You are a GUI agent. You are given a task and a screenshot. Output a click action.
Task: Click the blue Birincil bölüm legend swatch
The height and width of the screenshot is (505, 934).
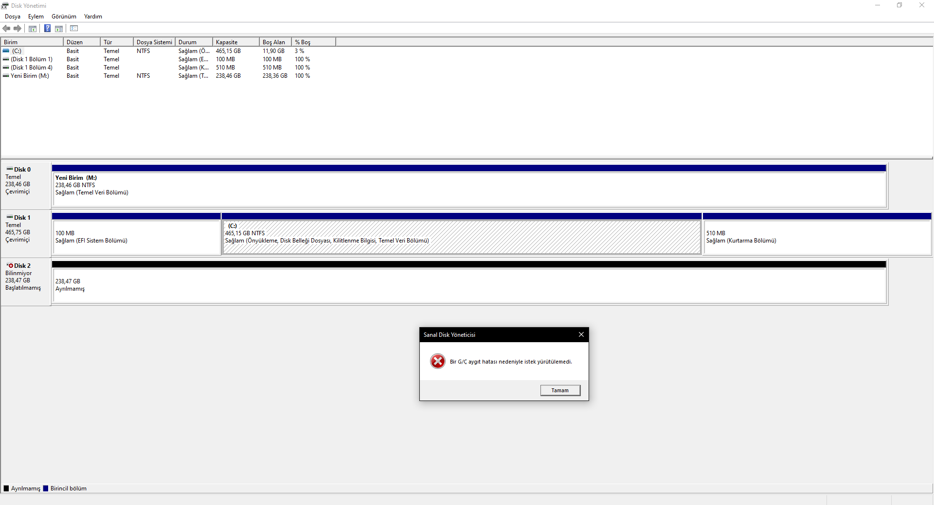46,488
